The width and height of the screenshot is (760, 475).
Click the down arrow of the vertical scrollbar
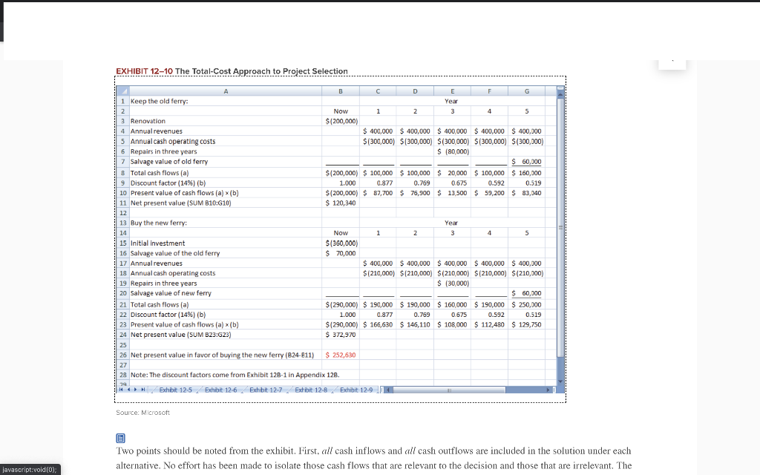[559, 380]
